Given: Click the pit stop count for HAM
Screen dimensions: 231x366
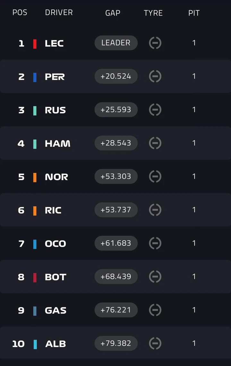Looking at the screenshot, I should [194, 143].
